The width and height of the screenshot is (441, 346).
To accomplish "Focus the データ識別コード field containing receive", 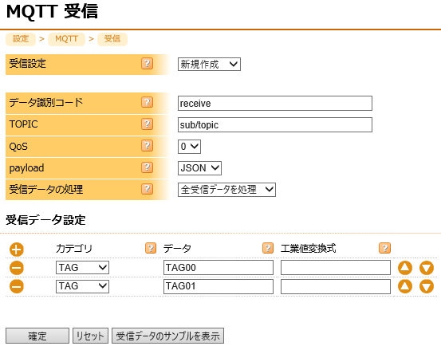I will pyautogui.click(x=275, y=103).
